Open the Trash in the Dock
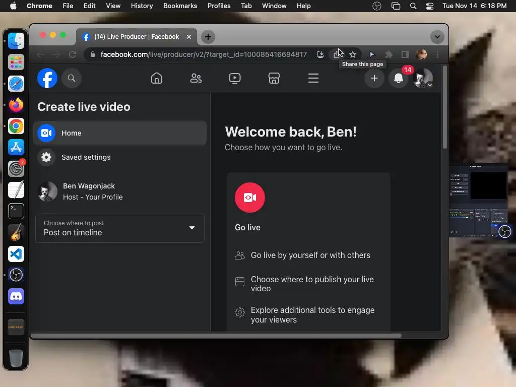 point(16,358)
